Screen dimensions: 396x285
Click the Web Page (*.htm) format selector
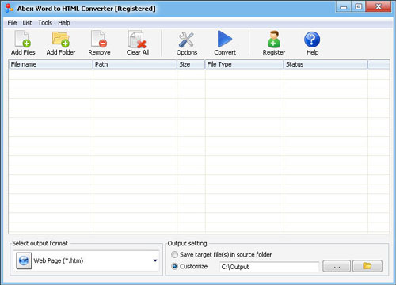[86, 260]
